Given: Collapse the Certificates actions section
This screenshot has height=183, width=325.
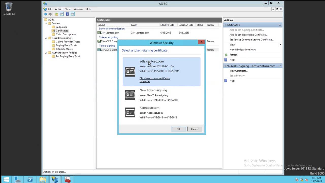Looking at the screenshot, I should click(x=280, y=25).
